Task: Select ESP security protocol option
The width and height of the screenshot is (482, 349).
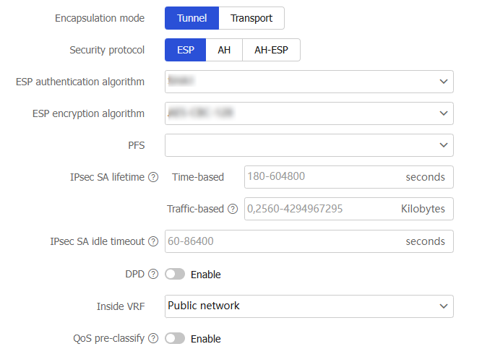Action: click(x=186, y=51)
